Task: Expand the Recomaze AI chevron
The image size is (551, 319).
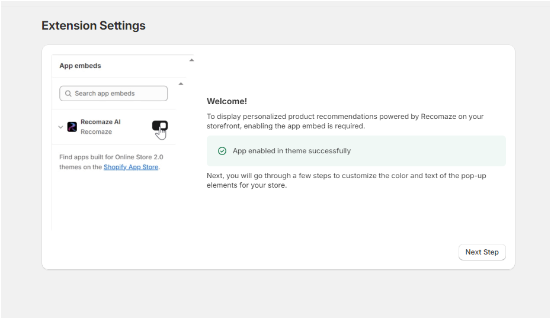Action: pyautogui.click(x=60, y=127)
